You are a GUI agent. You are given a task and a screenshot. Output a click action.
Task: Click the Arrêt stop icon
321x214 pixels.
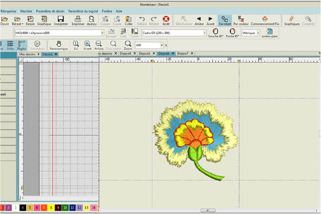pos(166,21)
